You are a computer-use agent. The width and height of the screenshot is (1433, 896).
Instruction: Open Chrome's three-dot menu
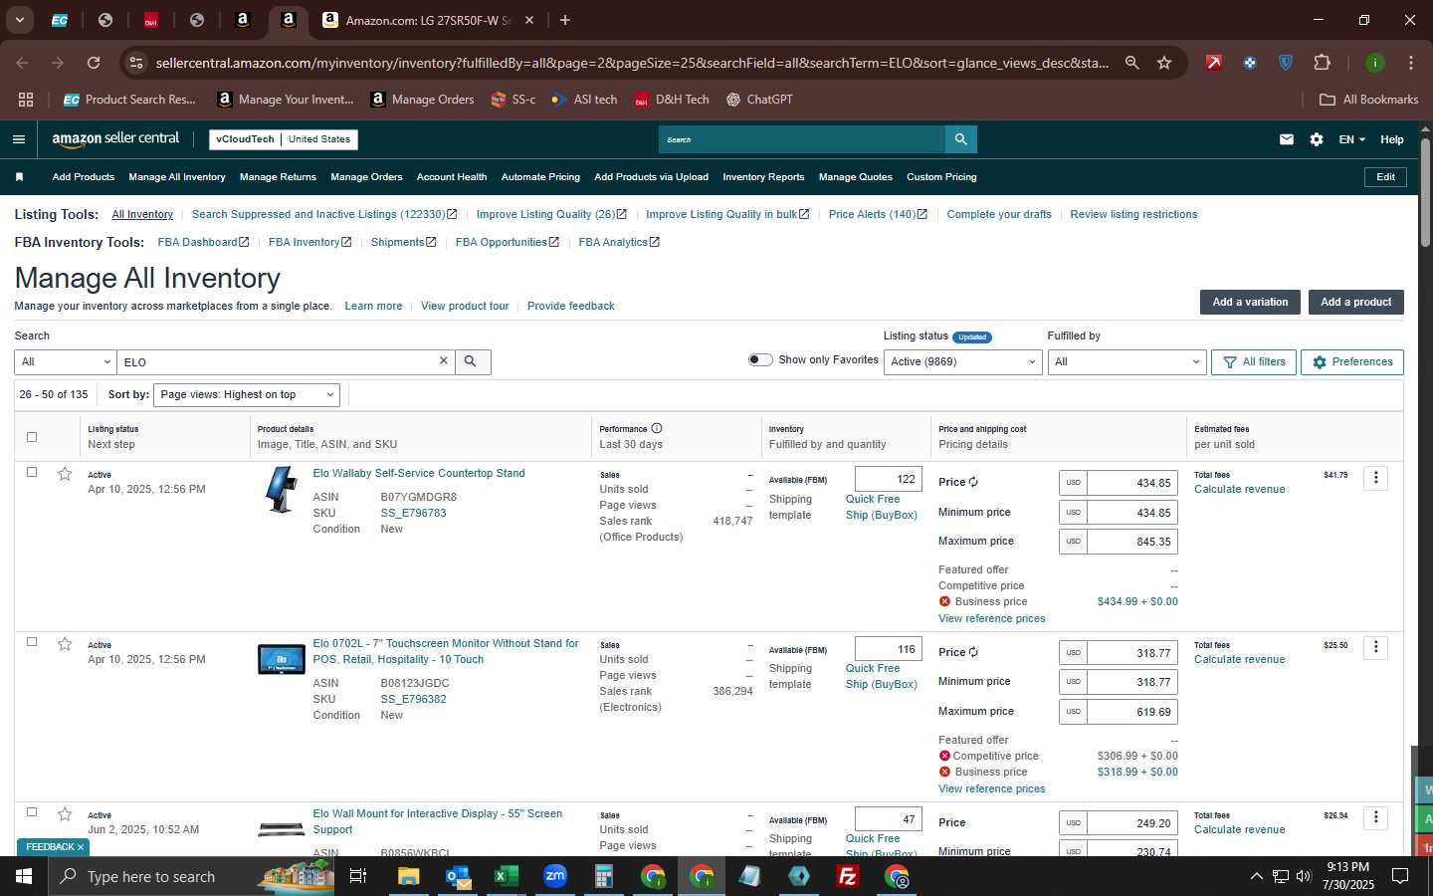click(1410, 63)
